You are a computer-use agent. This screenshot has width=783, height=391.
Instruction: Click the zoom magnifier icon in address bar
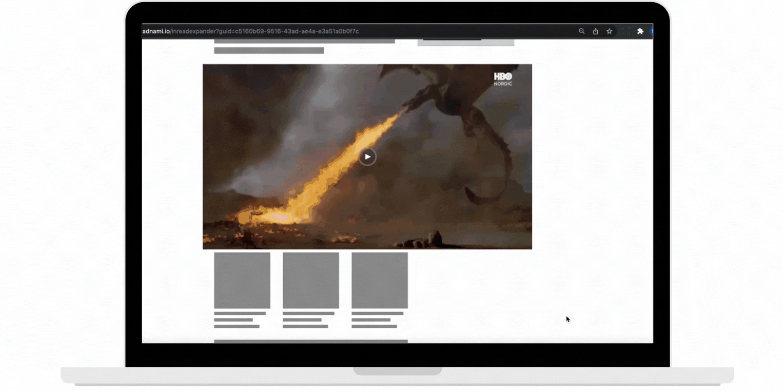581,31
